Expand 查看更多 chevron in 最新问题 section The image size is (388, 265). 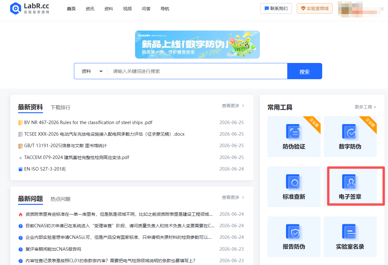point(243,197)
